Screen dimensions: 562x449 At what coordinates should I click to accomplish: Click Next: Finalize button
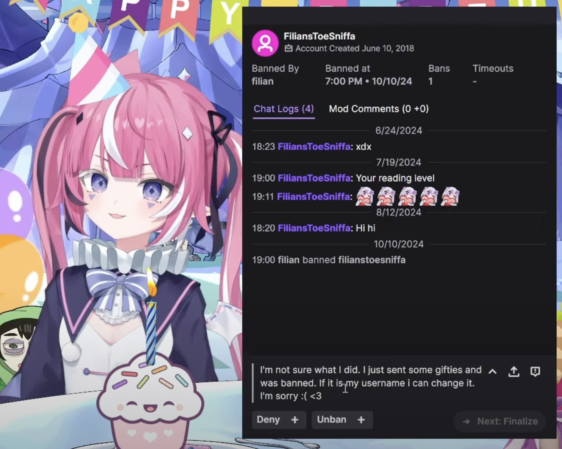click(499, 421)
